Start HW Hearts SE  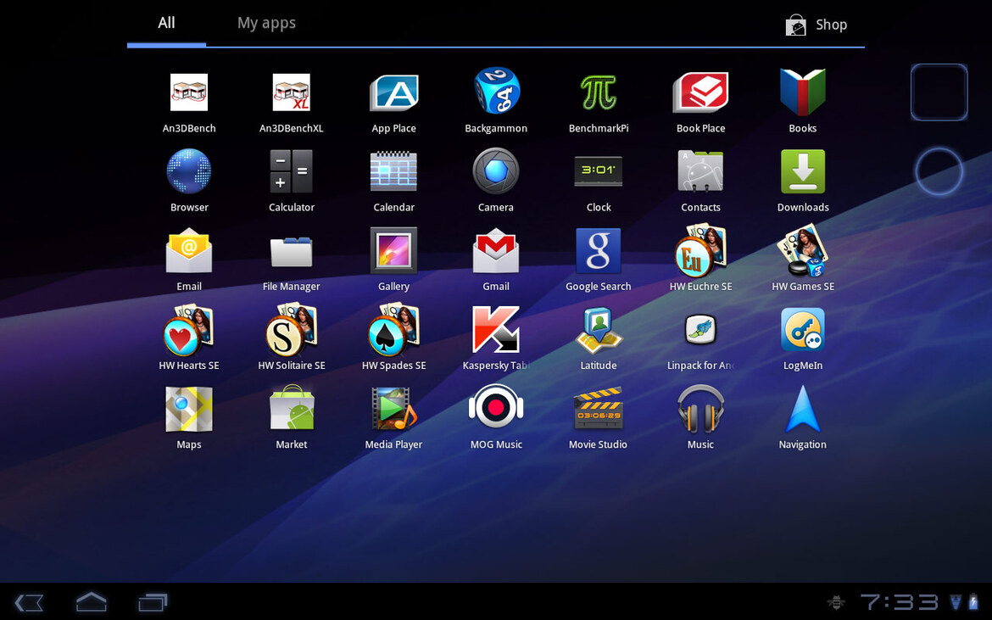pos(189,330)
